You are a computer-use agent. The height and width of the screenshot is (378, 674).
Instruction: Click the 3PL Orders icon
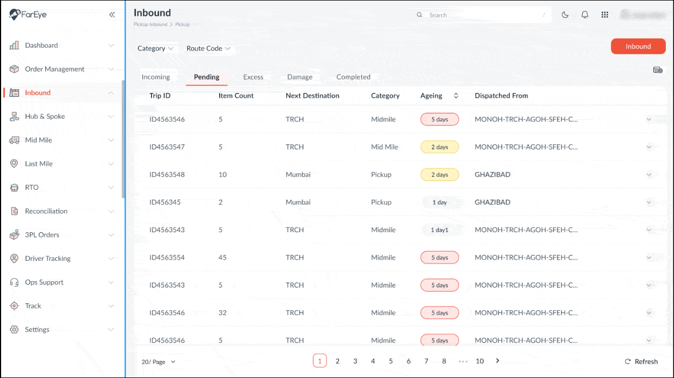[x=14, y=234]
